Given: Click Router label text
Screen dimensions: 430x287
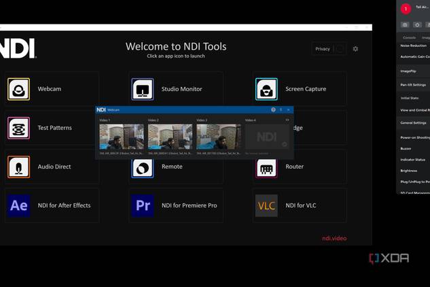Looking at the screenshot, I should (x=294, y=167).
